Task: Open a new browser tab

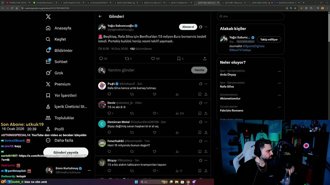Action: click(303, 3)
